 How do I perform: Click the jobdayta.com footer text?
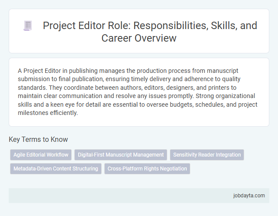[x=249, y=196]
